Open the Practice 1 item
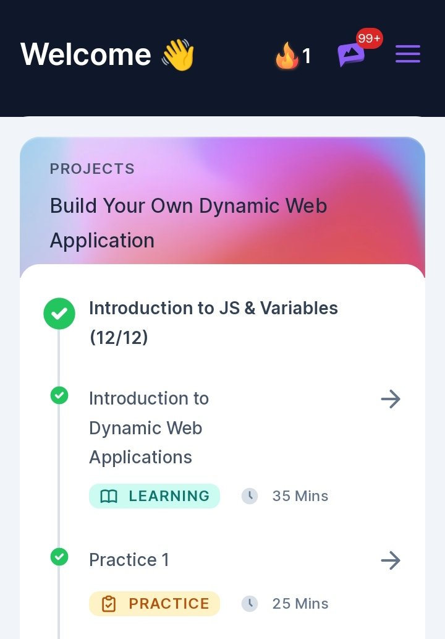445x639 pixels. [x=129, y=560]
